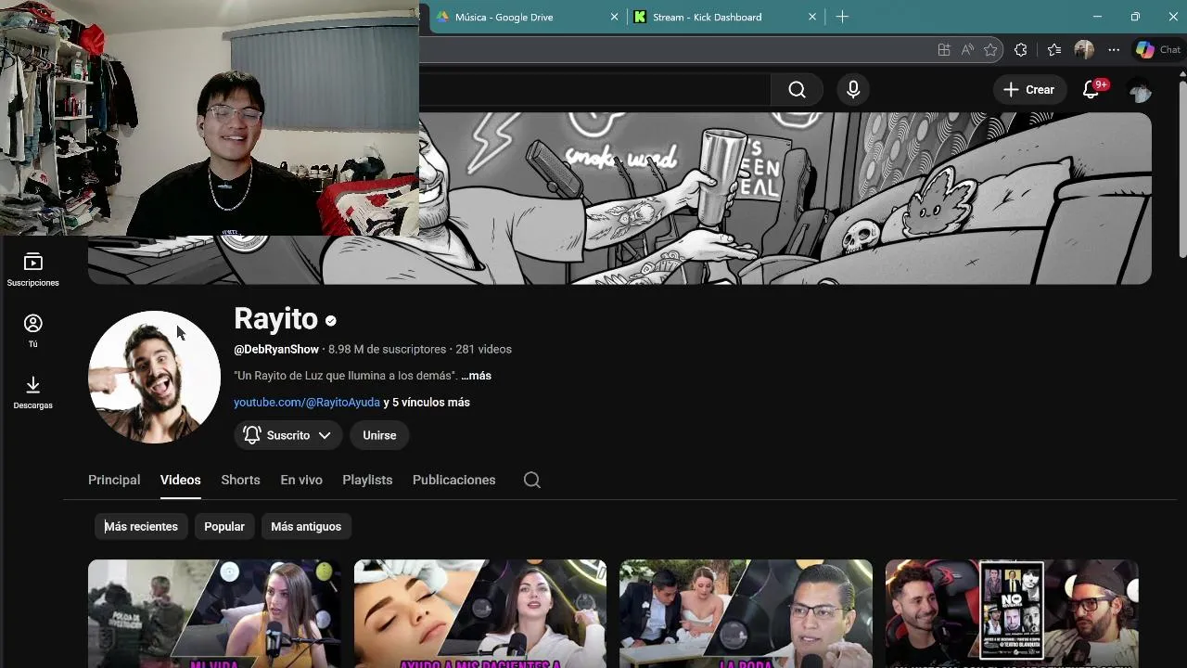Open the YouTube account avatar menu
Image resolution: width=1187 pixels, height=668 pixels.
1140,90
